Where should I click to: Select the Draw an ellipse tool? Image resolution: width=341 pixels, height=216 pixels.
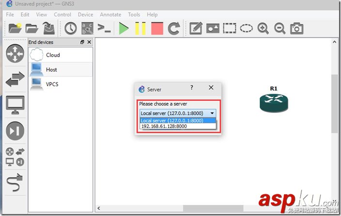(x=246, y=29)
